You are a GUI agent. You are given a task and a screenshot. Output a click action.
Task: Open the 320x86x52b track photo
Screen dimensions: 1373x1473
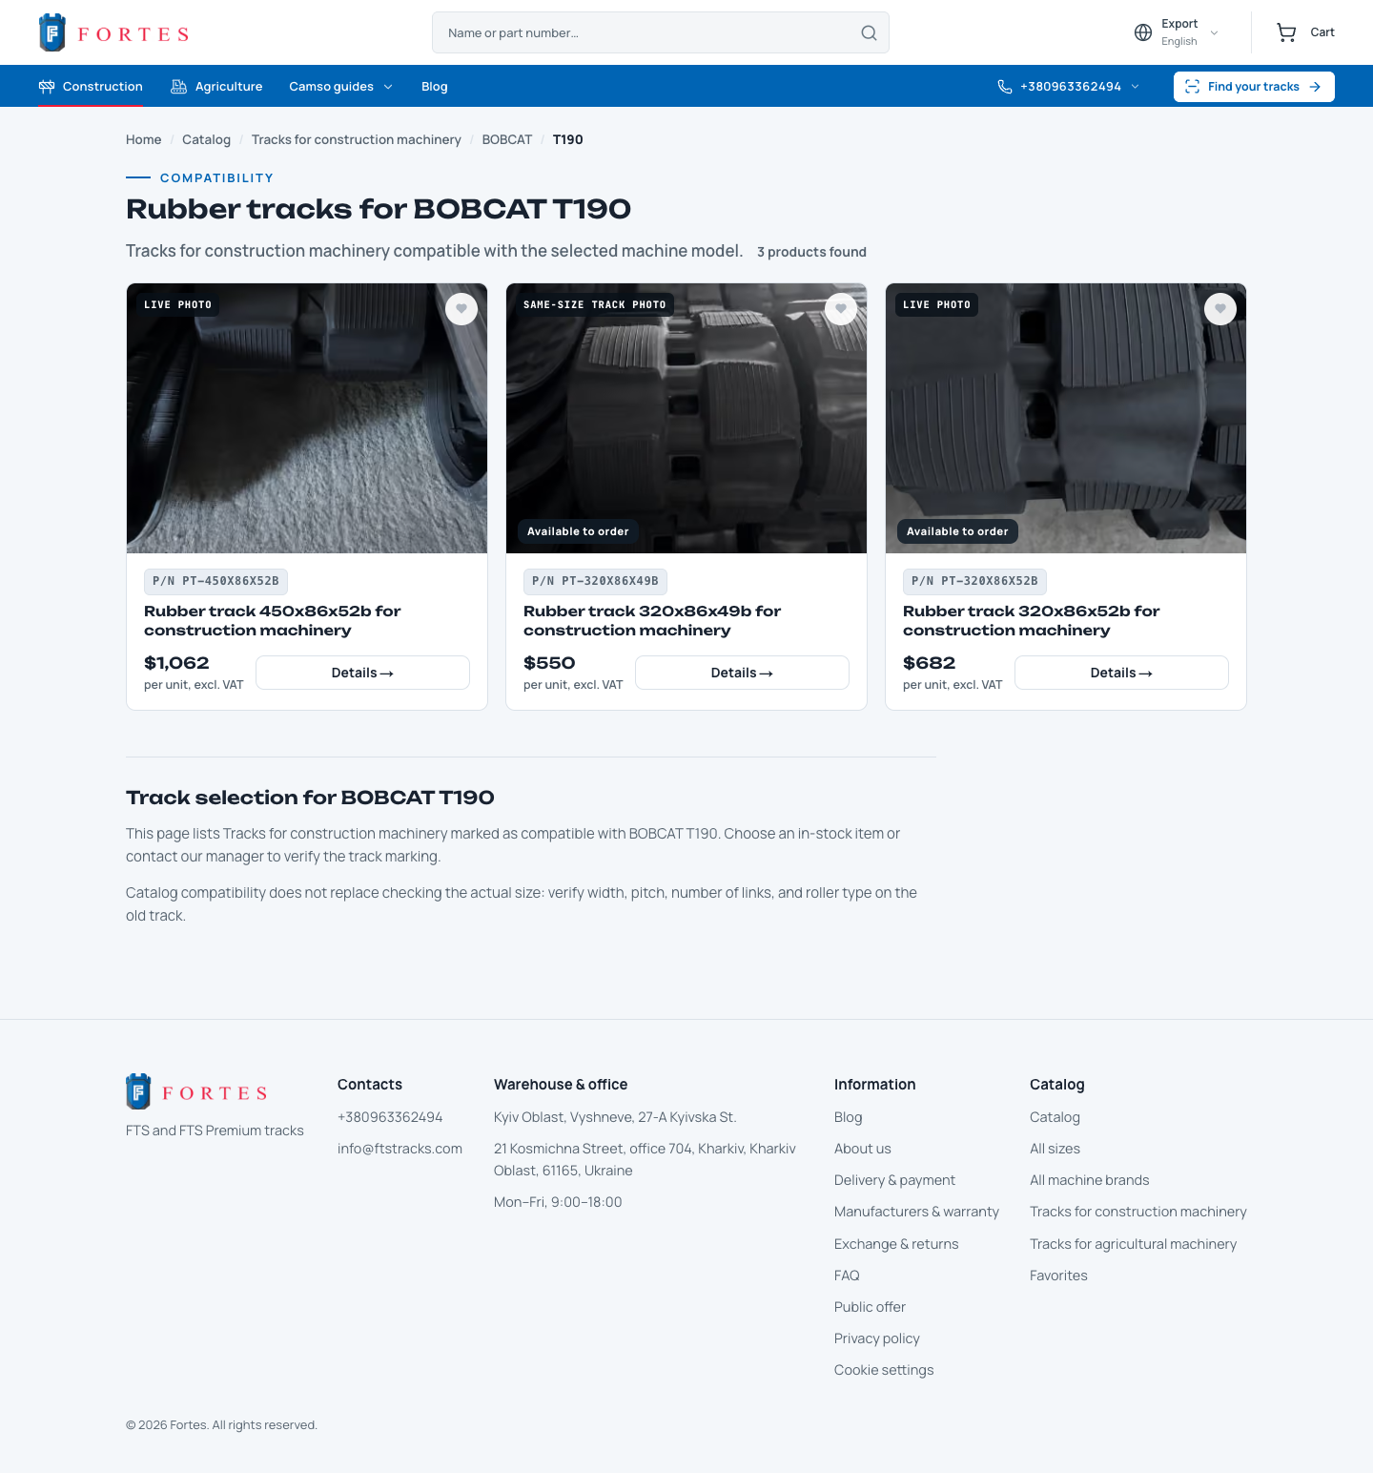tap(1066, 418)
